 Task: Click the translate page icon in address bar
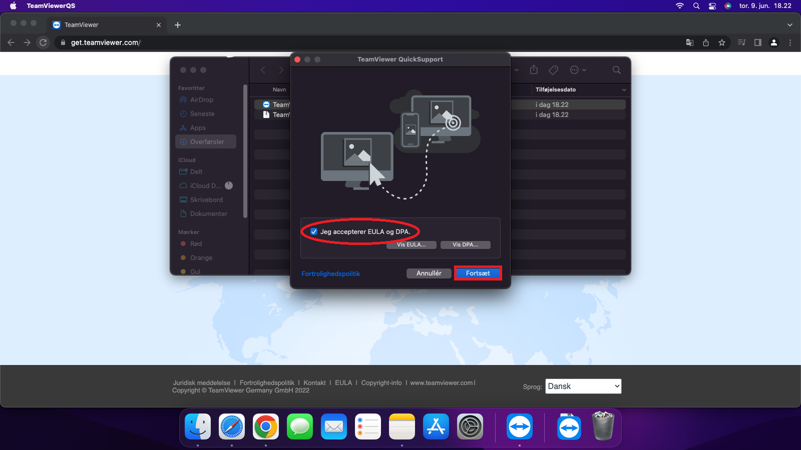pyautogui.click(x=690, y=42)
